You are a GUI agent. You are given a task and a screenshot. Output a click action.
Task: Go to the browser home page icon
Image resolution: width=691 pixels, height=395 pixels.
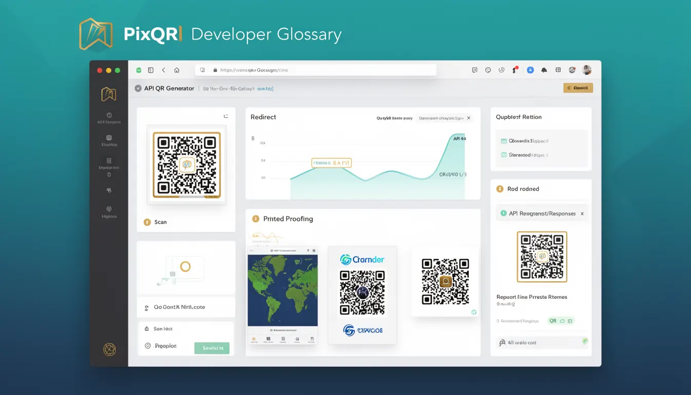(177, 70)
